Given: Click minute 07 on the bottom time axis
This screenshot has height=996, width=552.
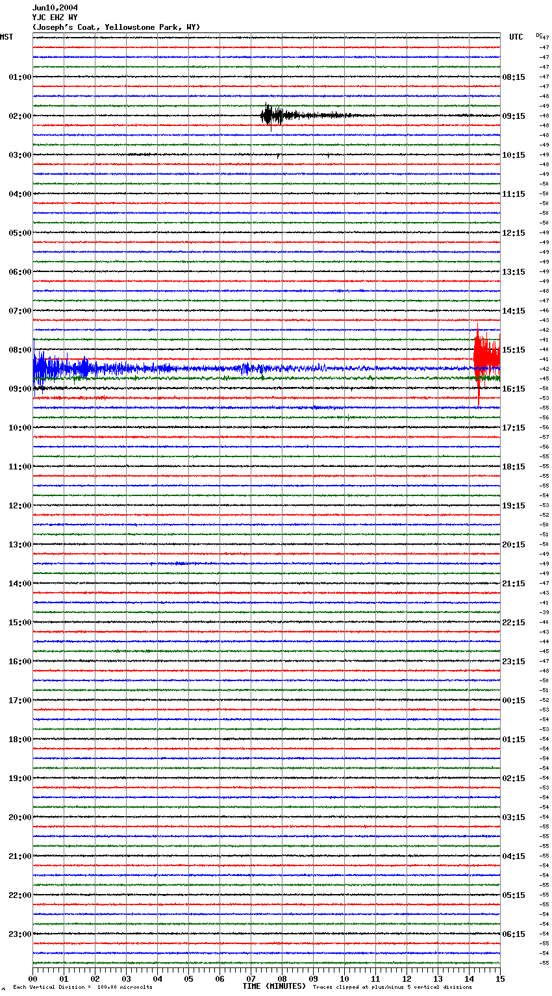Looking at the screenshot, I should tap(251, 978).
